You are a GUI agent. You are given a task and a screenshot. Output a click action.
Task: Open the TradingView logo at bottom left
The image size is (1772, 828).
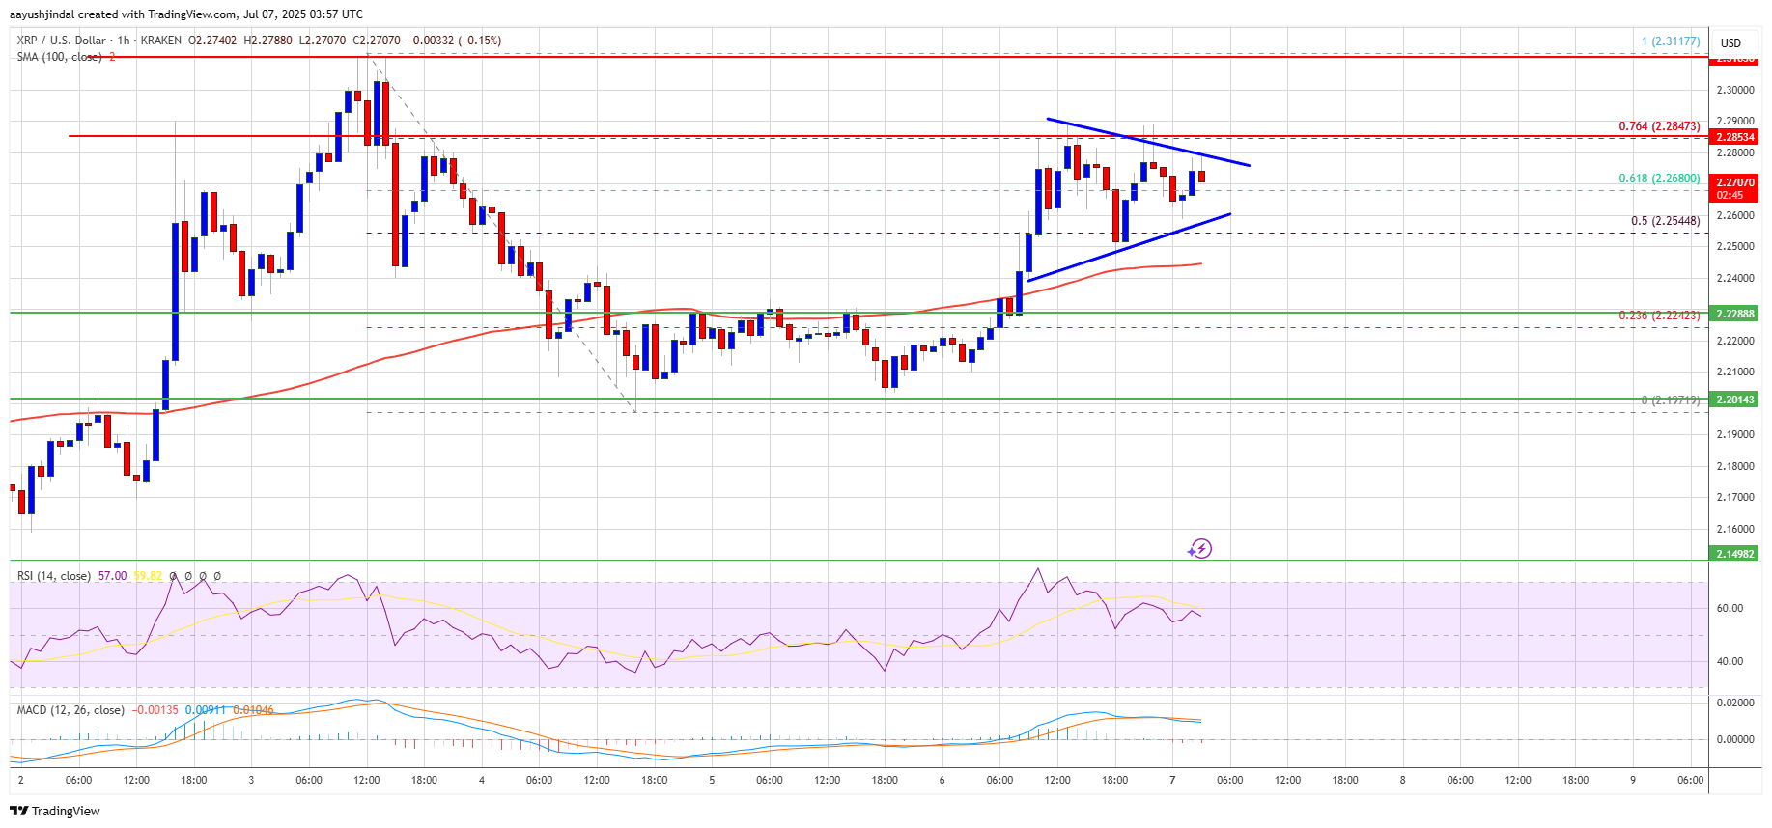click(55, 811)
